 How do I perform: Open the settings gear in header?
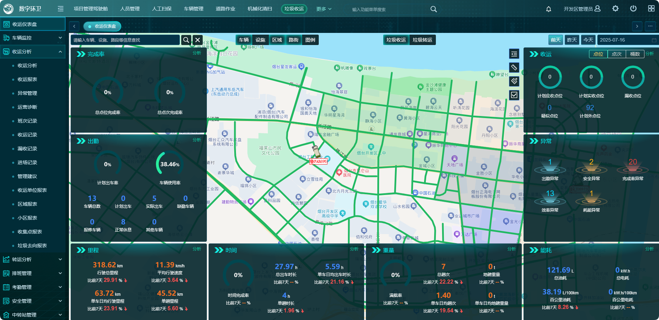615,9
